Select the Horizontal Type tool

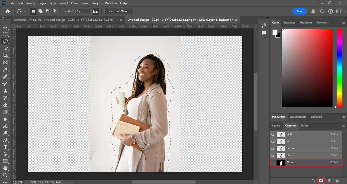pyautogui.click(x=5, y=147)
